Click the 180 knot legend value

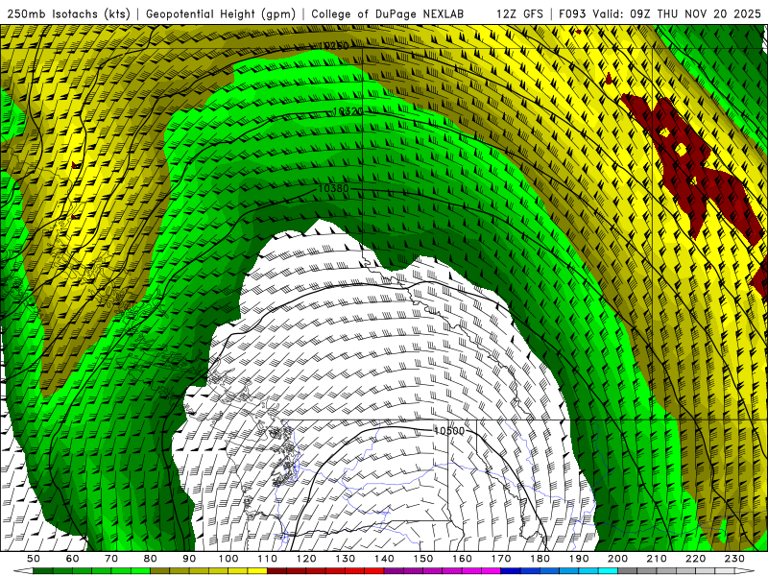click(x=540, y=559)
